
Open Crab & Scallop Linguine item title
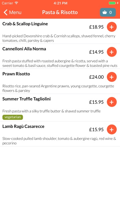point(25,24)
